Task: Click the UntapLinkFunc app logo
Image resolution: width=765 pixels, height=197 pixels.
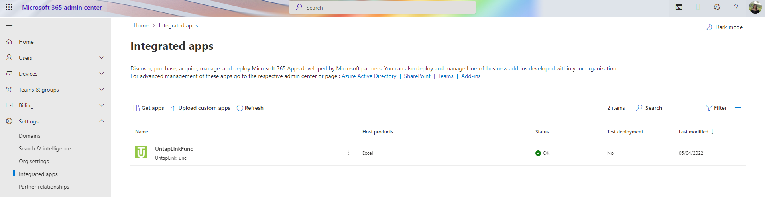Action: pos(141,152)
